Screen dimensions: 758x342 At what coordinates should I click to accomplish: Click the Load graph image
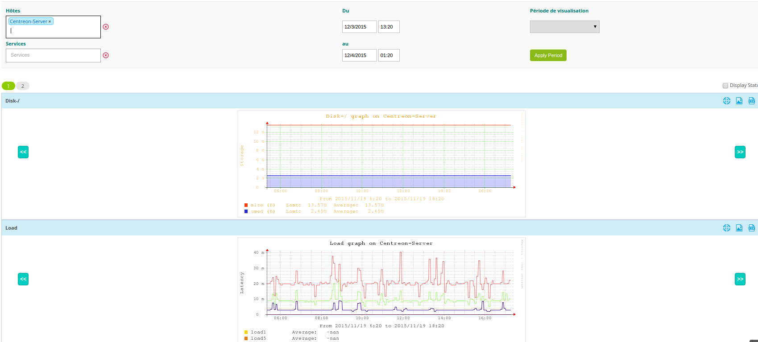pyautogui.click(x=381, y=290)
